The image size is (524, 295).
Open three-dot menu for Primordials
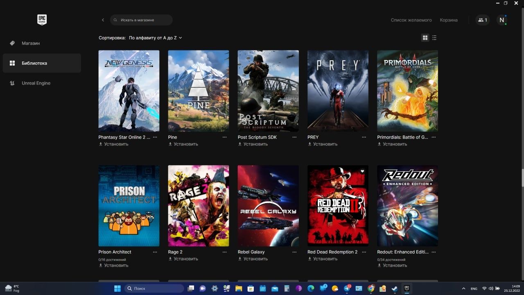434,137
